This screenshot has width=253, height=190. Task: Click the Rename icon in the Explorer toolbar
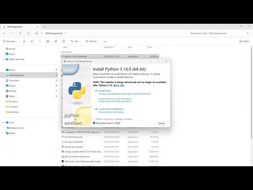pos(48,41)
